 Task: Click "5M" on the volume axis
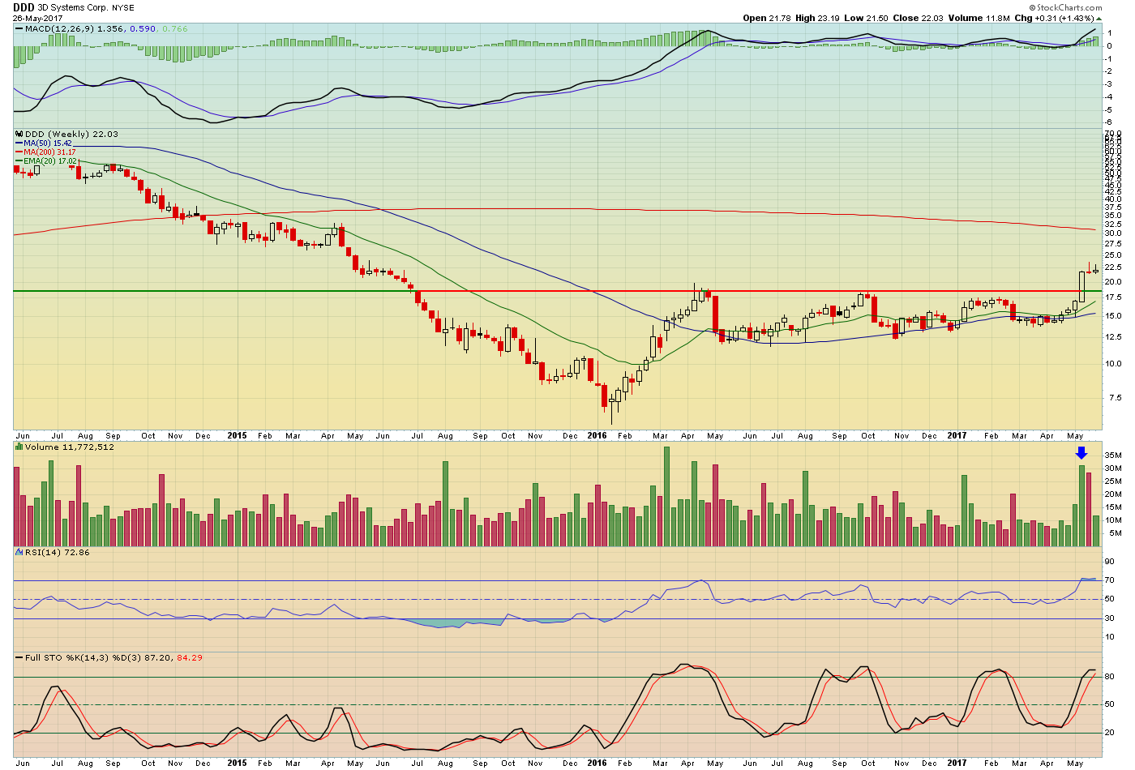pyautogui.click(x=1116, y=533)
